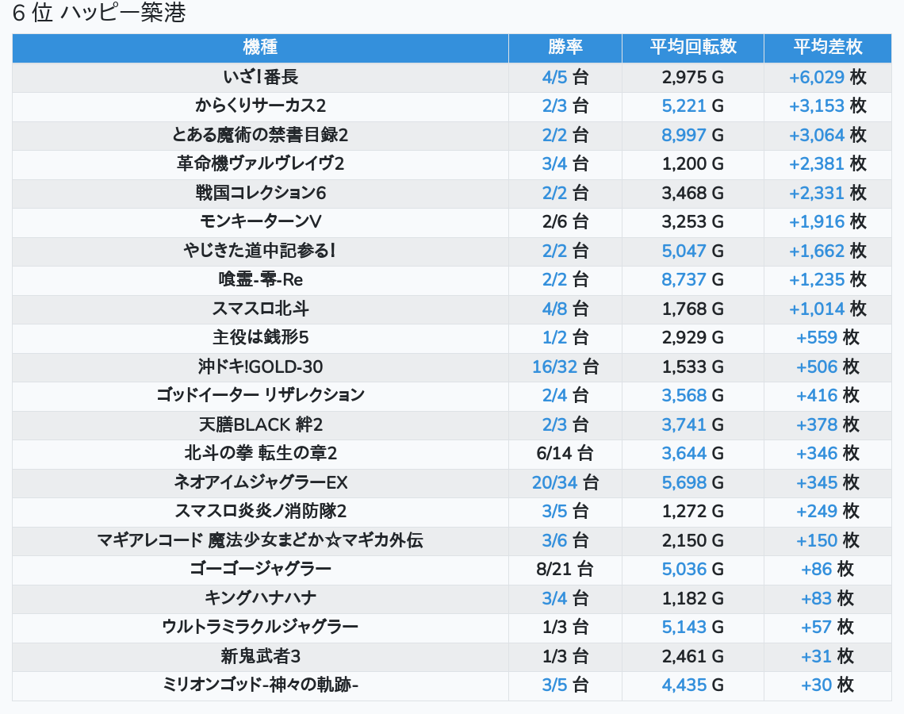Click average spins 4,435 G
Viewport: 904px width, 714px height.
[693, 685]
